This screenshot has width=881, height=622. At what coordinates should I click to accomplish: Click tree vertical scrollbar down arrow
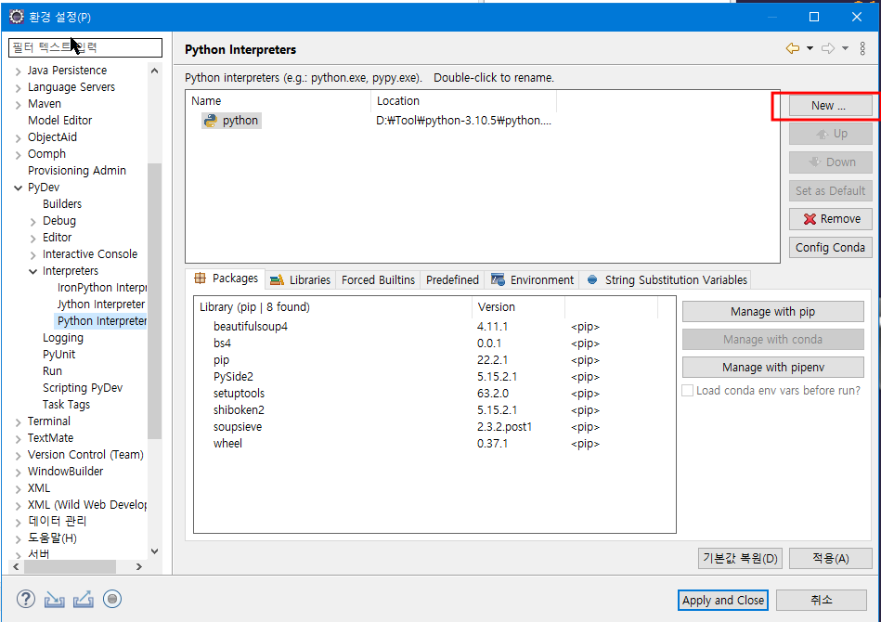[x=154, y=551]
